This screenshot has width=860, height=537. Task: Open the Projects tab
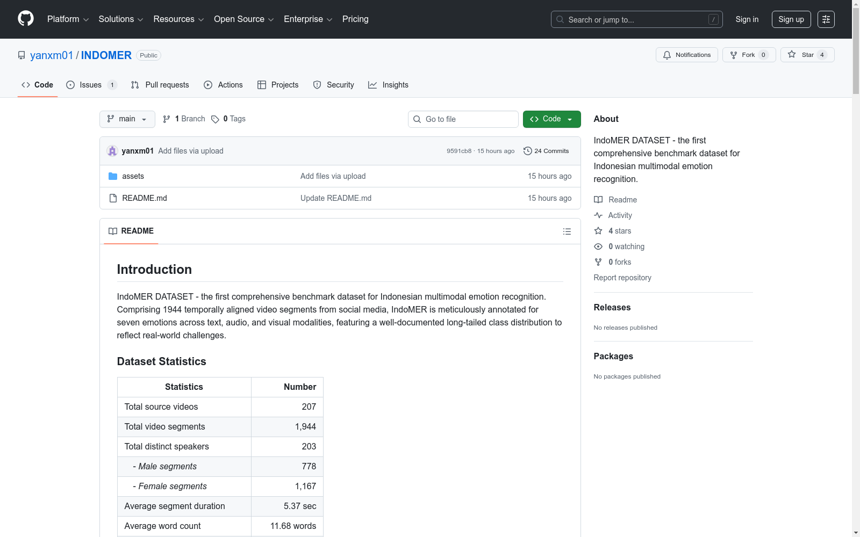(278, 85)
